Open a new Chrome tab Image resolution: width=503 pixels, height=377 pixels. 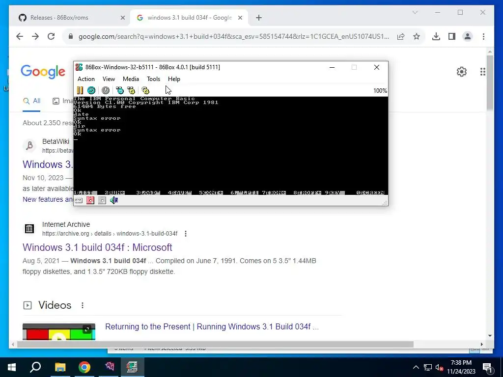(259, 18)
